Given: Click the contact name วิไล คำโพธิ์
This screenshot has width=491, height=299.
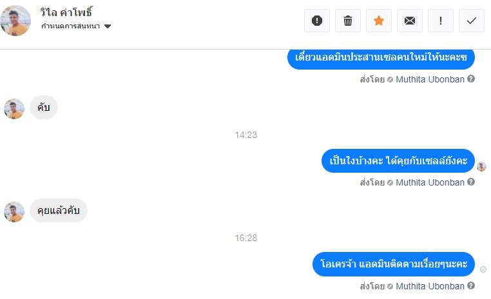Looking at the screenshot, I should point(66,12).
